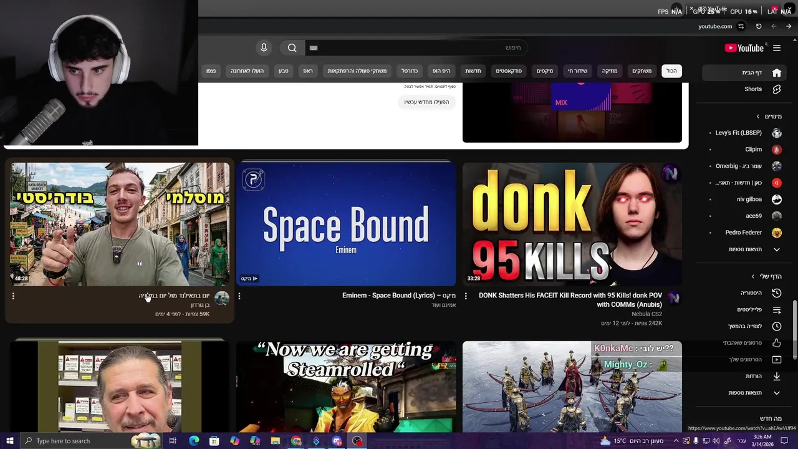Viewport: 798px width, 449px height.
Task: Open three-dot menu for donk 95 kills video
Action: [x=466, y=296]
